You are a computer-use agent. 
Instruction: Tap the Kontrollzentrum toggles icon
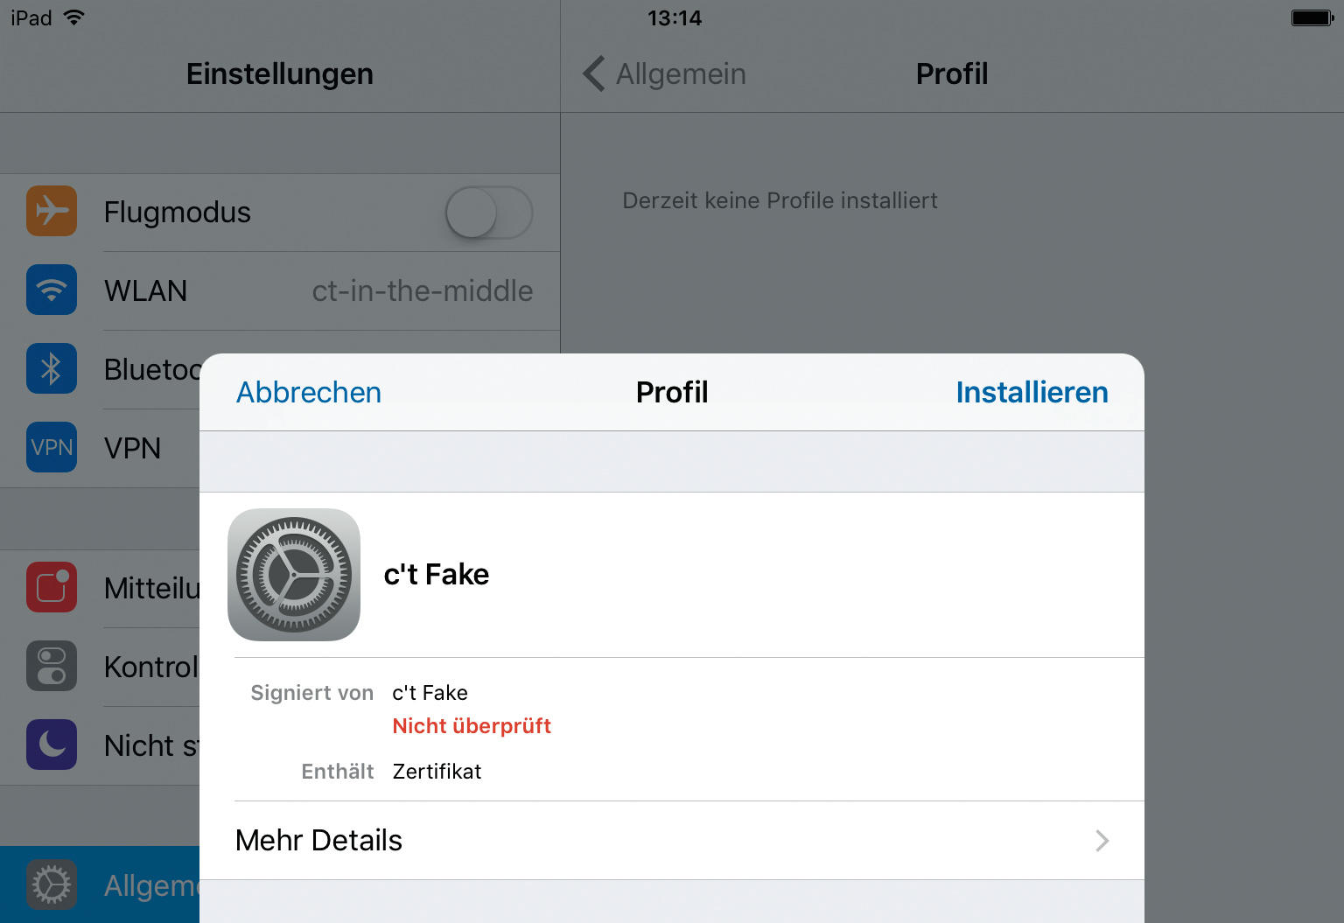(x=52, y=666)
